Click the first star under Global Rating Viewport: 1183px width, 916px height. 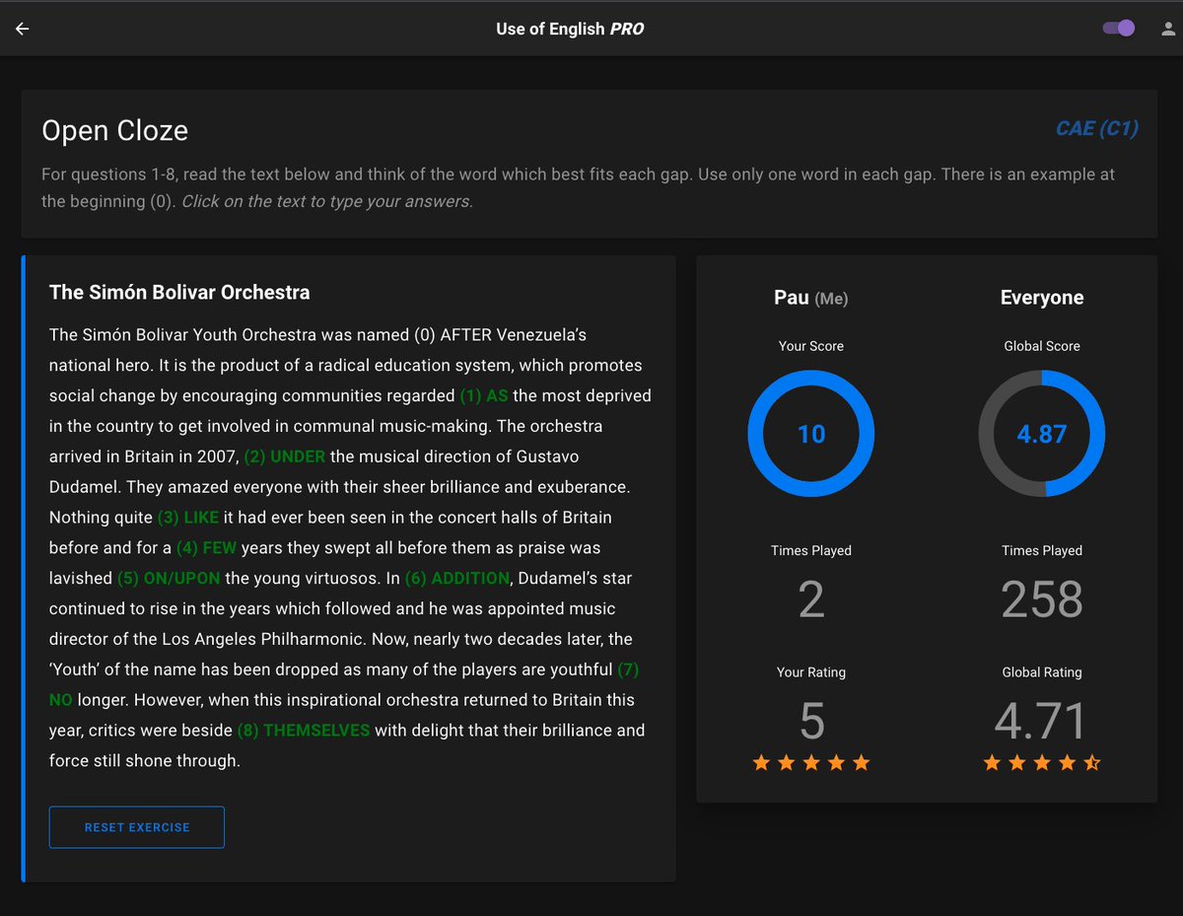[x=992, y=762]
